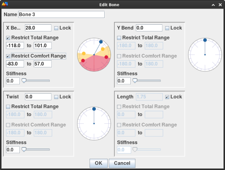Image resolution: width=225 pixels, height=170 pixels.
Task: Enable the X Bend Lock checkbox
Action: 56,28
